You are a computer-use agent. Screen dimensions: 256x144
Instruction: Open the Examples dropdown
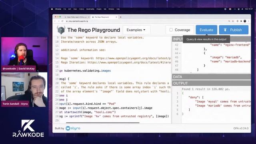(x=136, y=30)
